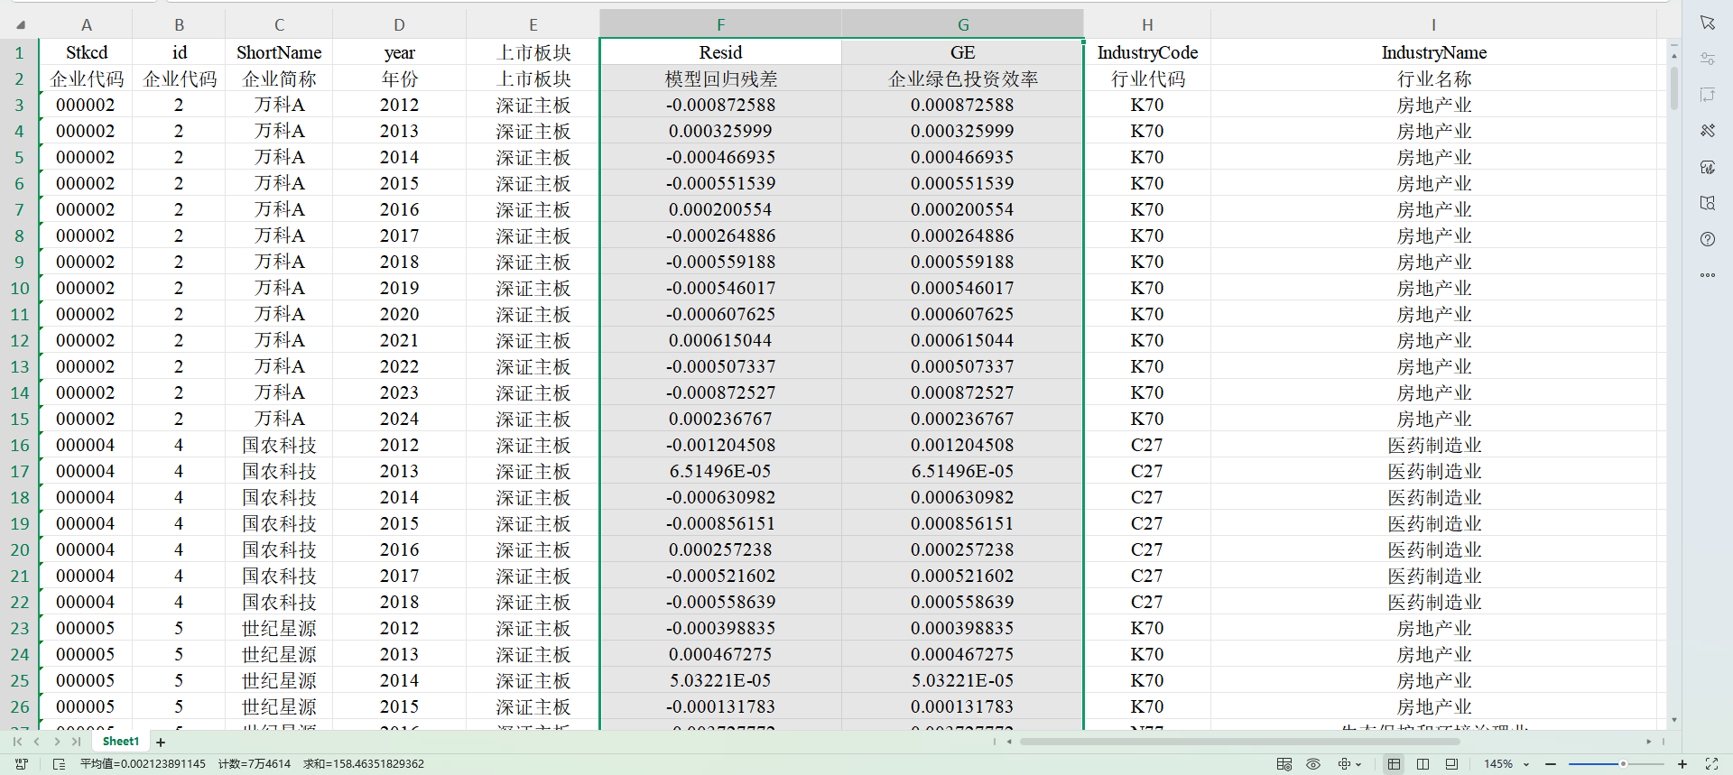Image resolution: width=1733 pixels, height=775 pixels.
Task: Click the book search sidebar icon
Action: click(x=1707, y=203)
